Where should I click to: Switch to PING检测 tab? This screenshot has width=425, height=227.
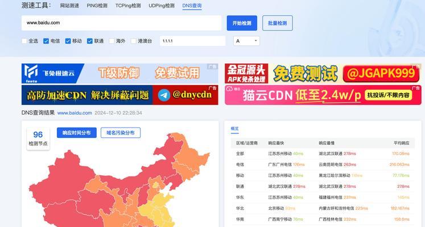(x=97, y=6)
